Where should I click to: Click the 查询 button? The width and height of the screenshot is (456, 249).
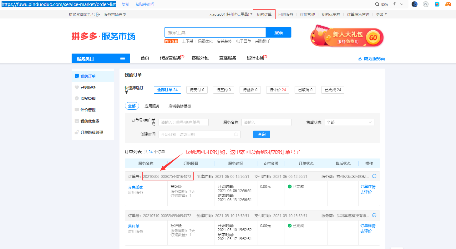[x=262, y=134]
